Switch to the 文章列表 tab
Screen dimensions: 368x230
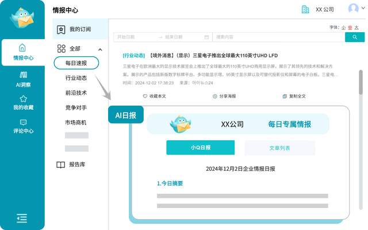[279, 148]
